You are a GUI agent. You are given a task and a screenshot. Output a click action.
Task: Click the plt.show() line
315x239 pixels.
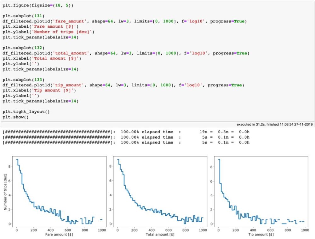pos(15,117)
